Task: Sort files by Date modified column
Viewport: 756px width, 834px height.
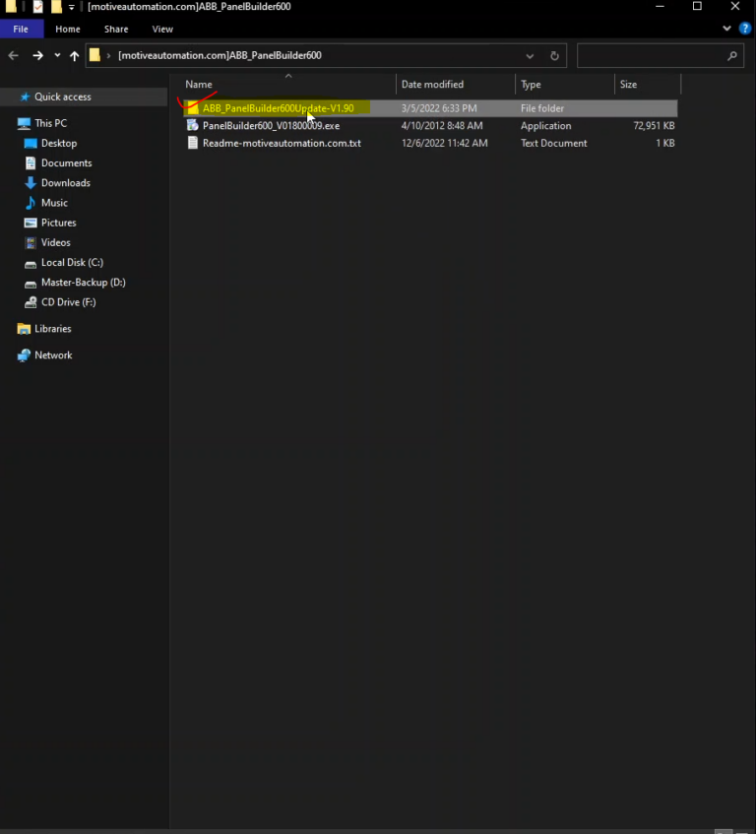Action: pyautogui.click(x=432, y=85)
